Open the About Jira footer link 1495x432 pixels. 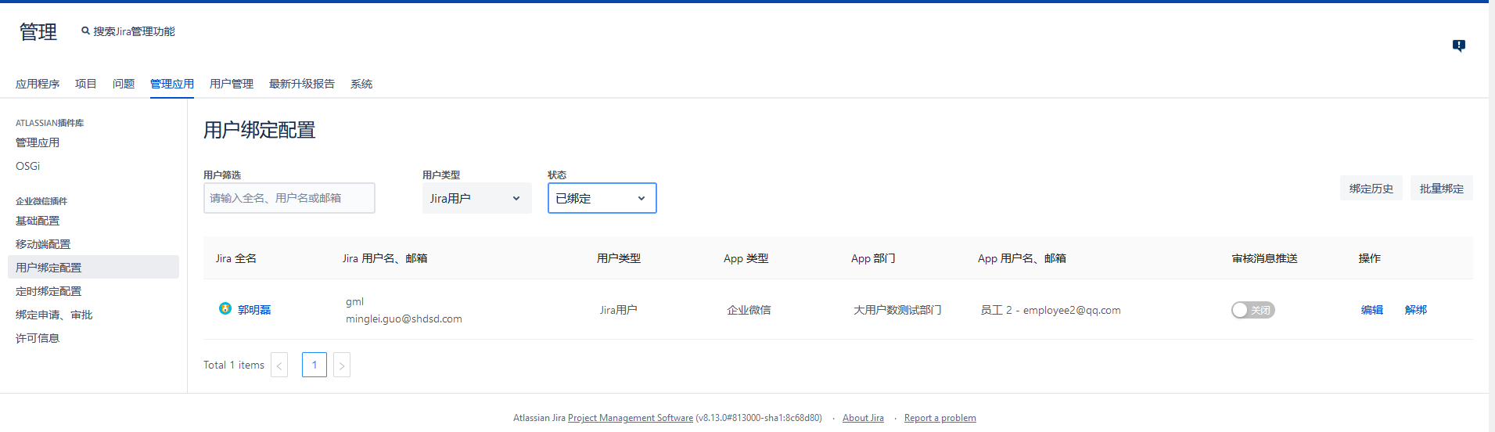point(863,418)
